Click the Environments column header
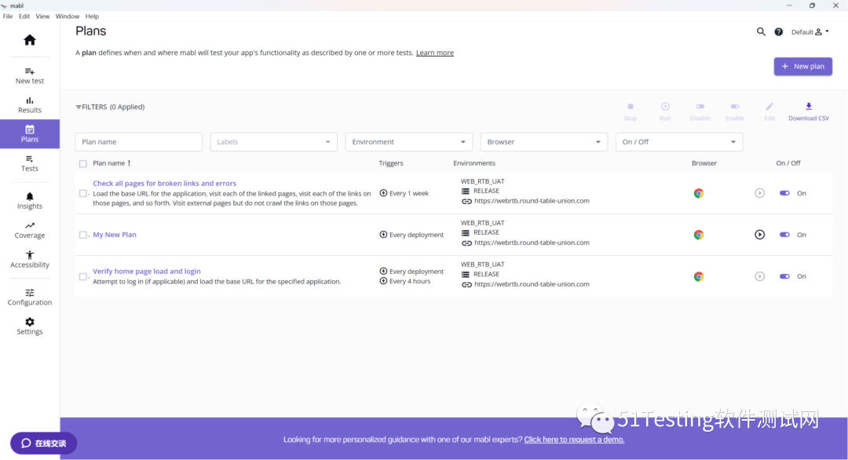Viewport: 848px width, 460px height. (x=474, y=162)
